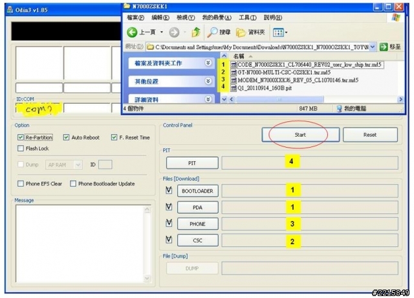Screen dimensions: 414x298
Task: Click the CSC file button
Action: (197, 240)
